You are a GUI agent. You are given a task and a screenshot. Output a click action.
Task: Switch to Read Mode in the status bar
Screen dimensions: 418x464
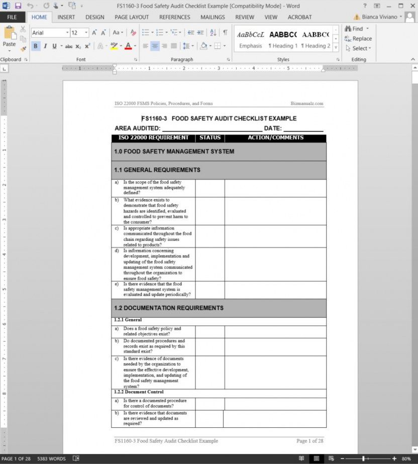coord(301,458)
